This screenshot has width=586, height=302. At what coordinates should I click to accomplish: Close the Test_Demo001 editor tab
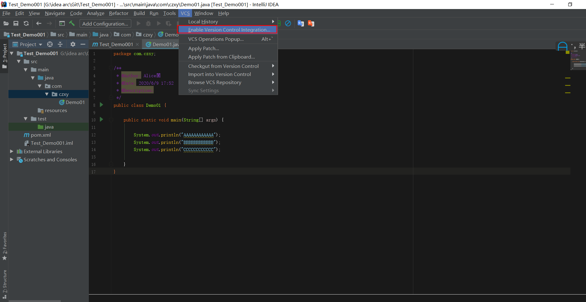click(x=137, y=45)
